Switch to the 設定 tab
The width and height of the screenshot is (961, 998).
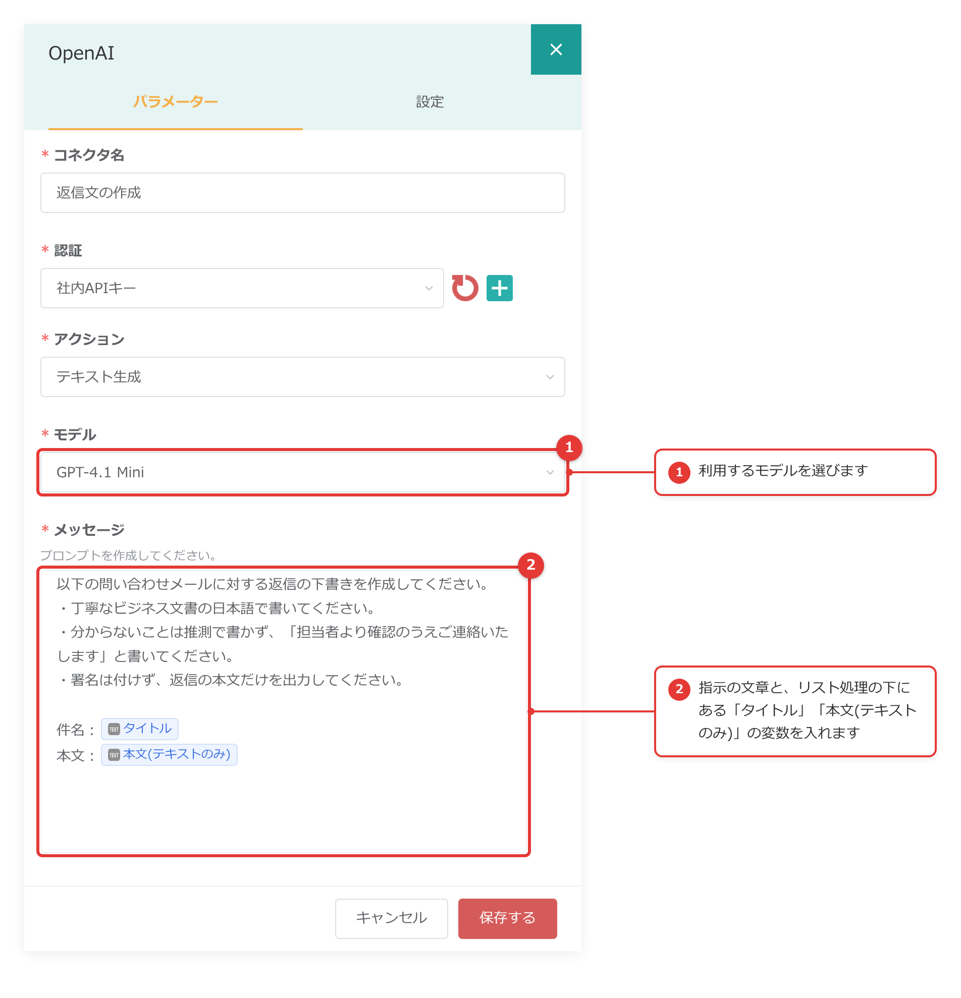[x=430, y=102]
